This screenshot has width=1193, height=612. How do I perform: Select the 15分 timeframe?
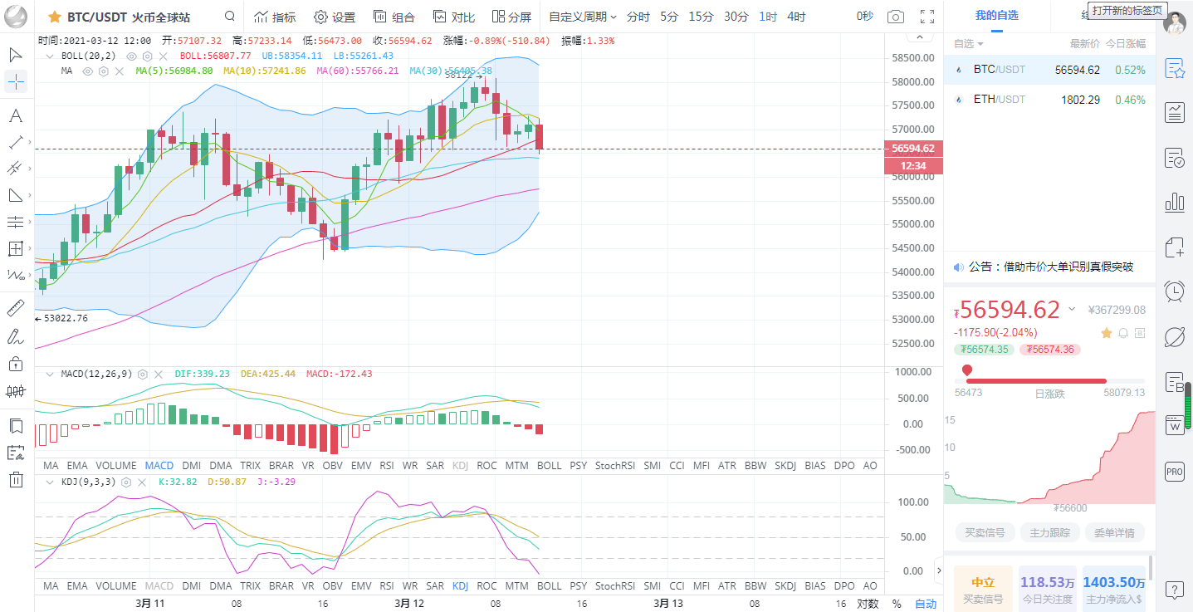click(701, 17)
